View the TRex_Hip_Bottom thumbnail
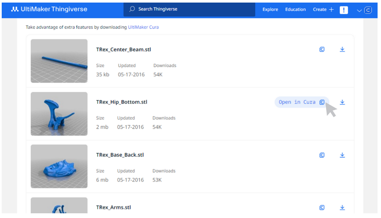381x218 pixels. (59, 114)
